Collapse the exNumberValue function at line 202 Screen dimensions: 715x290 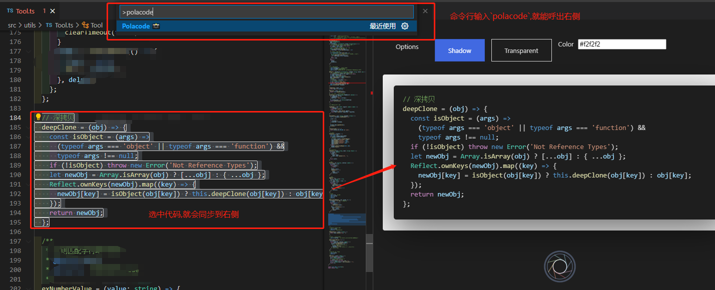click(x=29, y=288)
